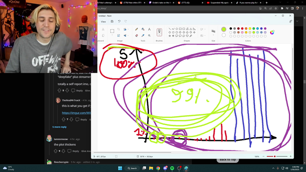The width and height of the screenshot is (306, 172).
Task: Select the Pencil tool in Paint
Action: coord(136,29)
